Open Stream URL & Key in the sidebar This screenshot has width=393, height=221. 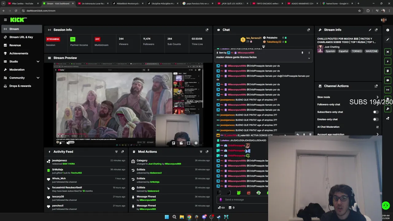(21, 37)
